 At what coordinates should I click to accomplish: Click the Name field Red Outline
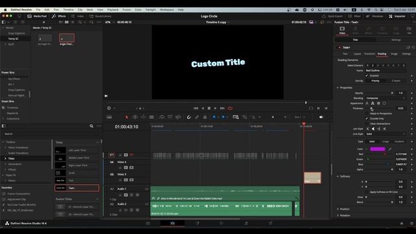(385, 71)
